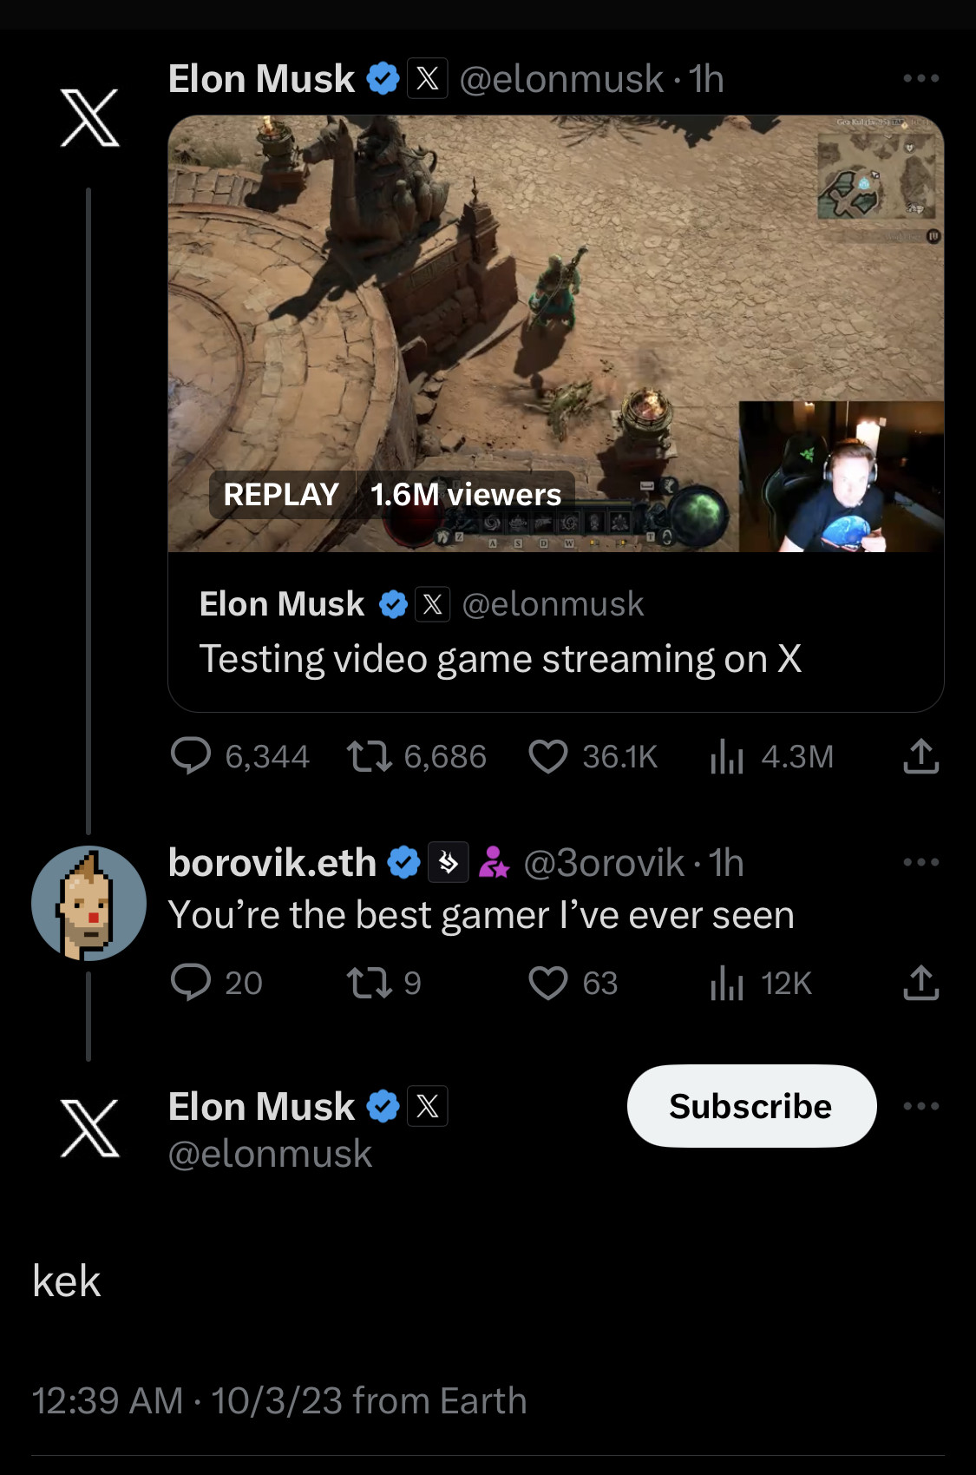
Task: View analytics of the 4.3M views post
Action: coord(727,756)
